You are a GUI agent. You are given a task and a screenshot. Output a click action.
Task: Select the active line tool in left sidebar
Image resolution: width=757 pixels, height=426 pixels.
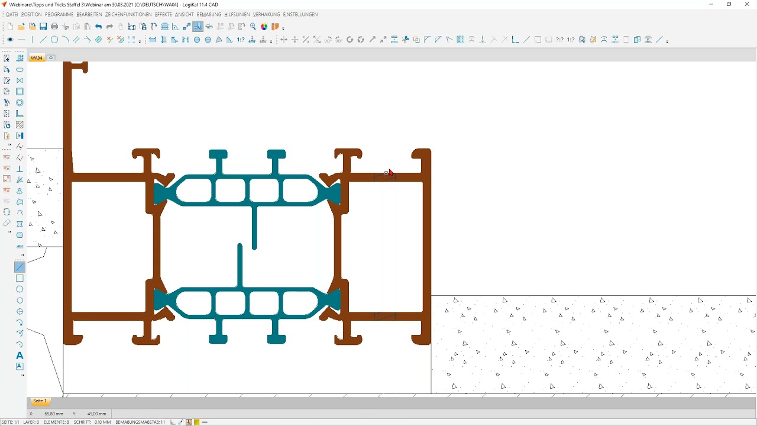click(x=20, y=267)
